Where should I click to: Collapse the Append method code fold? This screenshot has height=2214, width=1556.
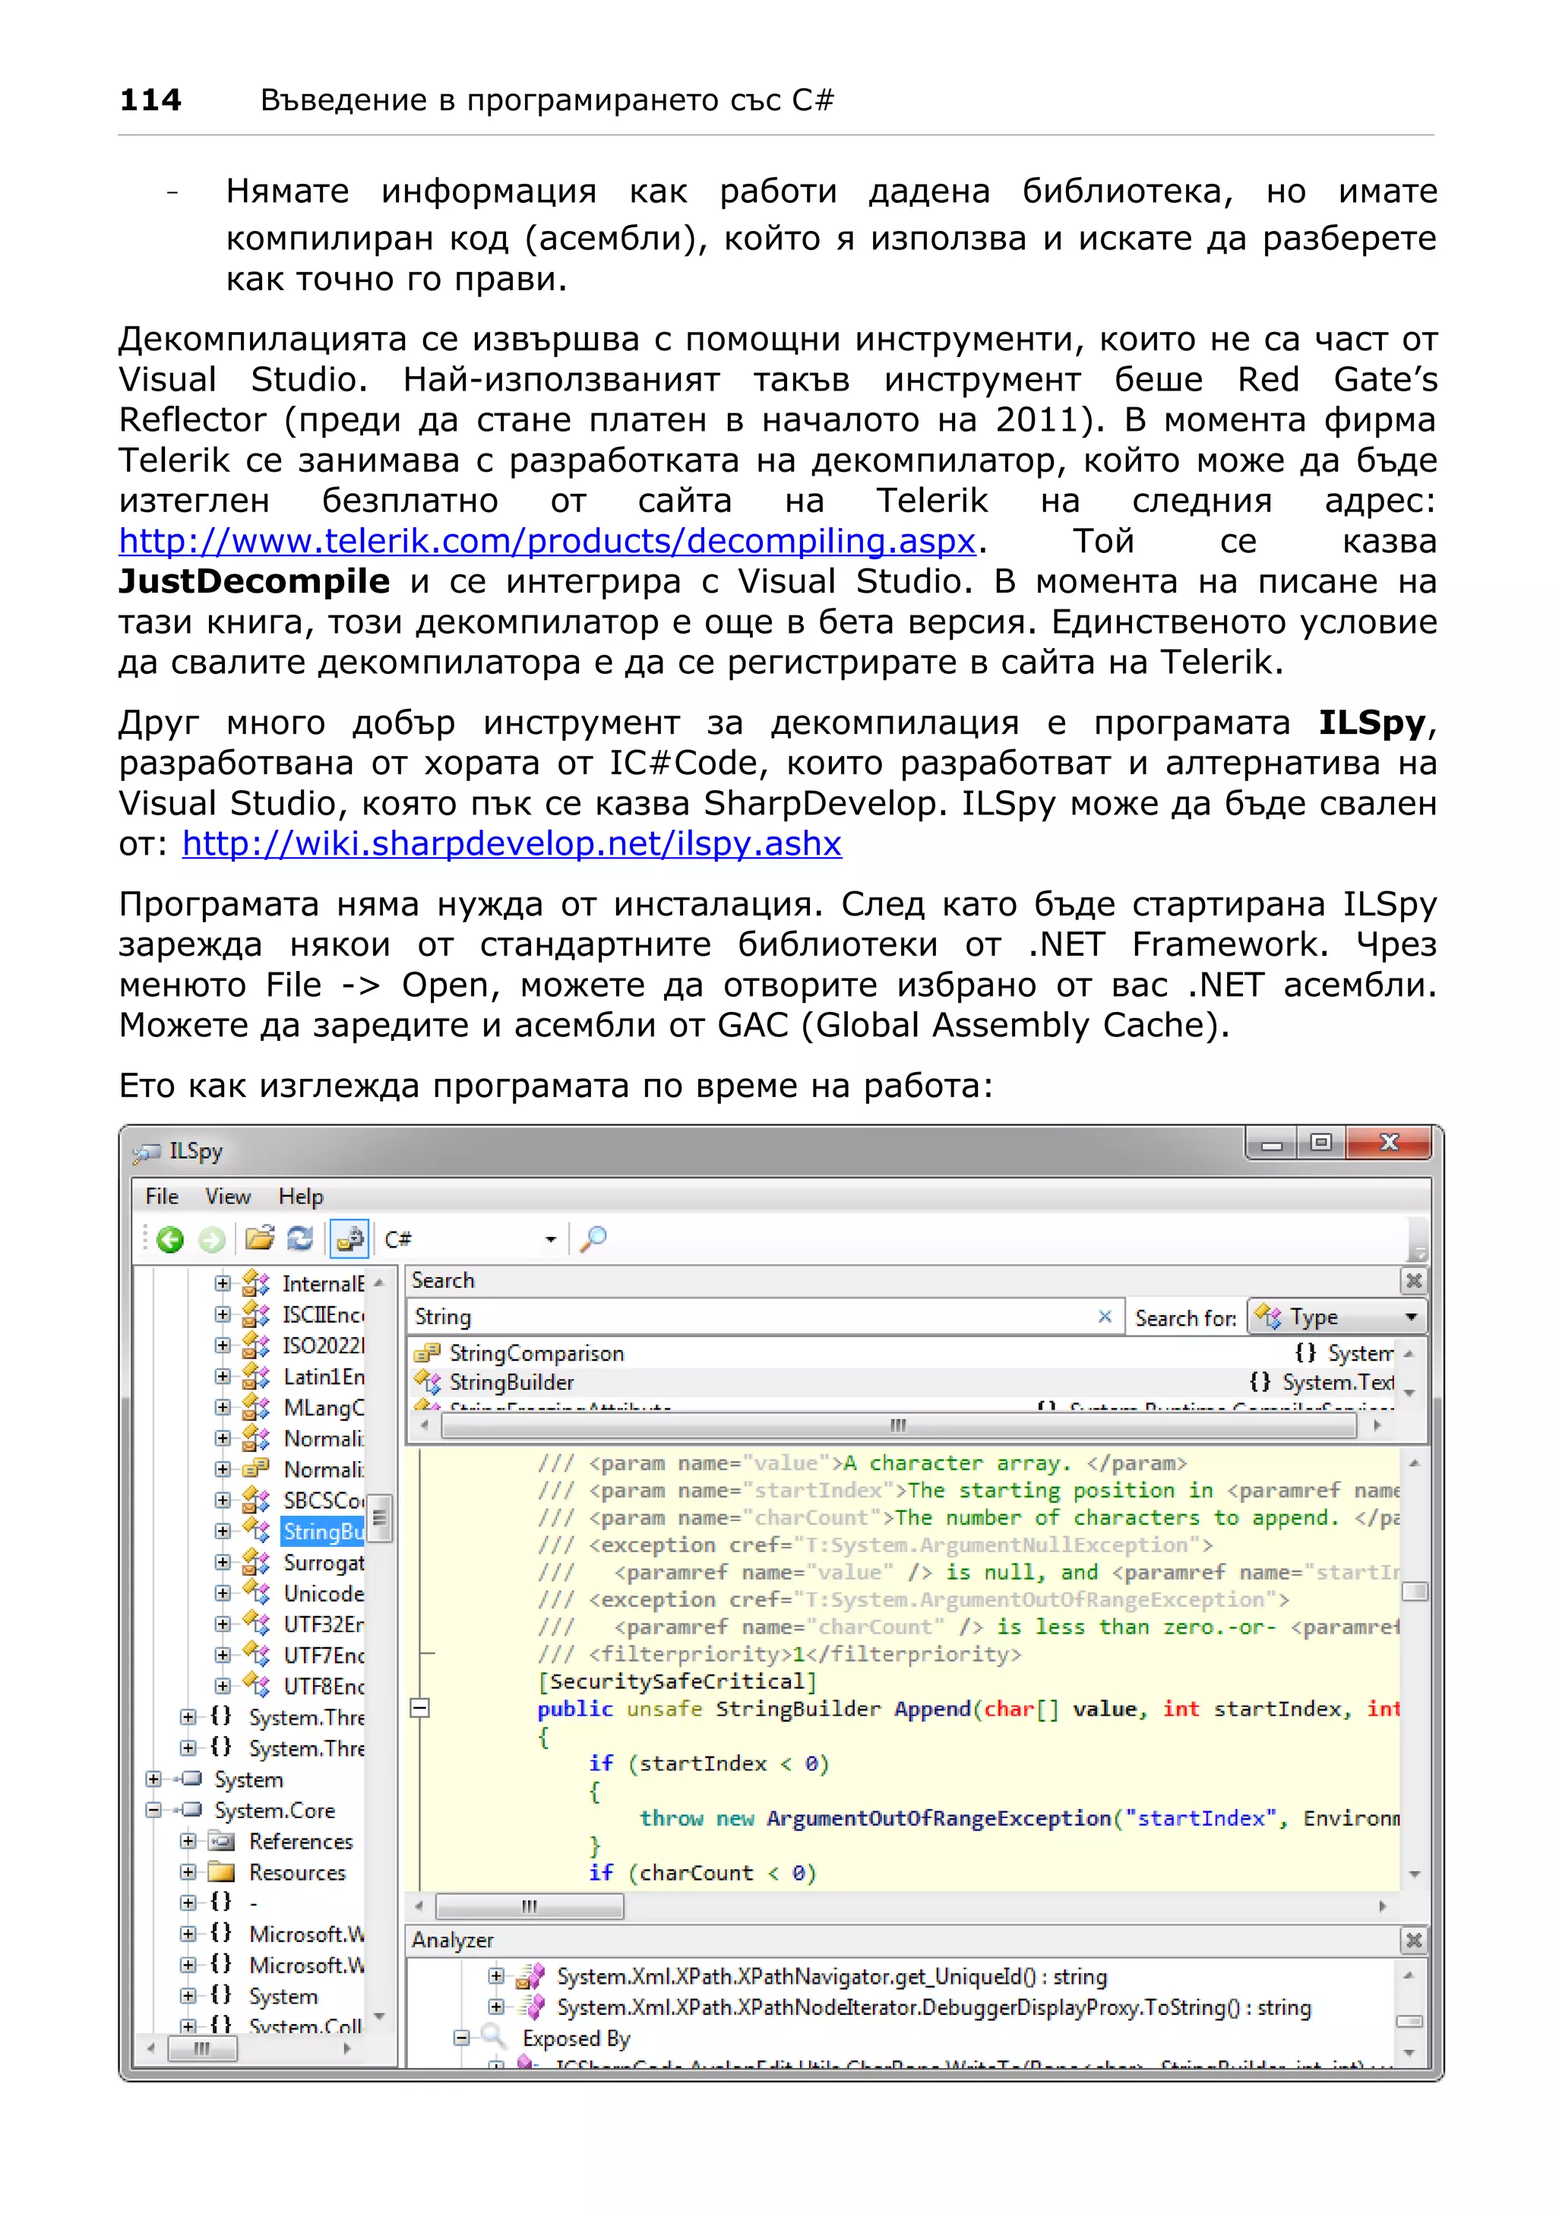click(419, 1709)
